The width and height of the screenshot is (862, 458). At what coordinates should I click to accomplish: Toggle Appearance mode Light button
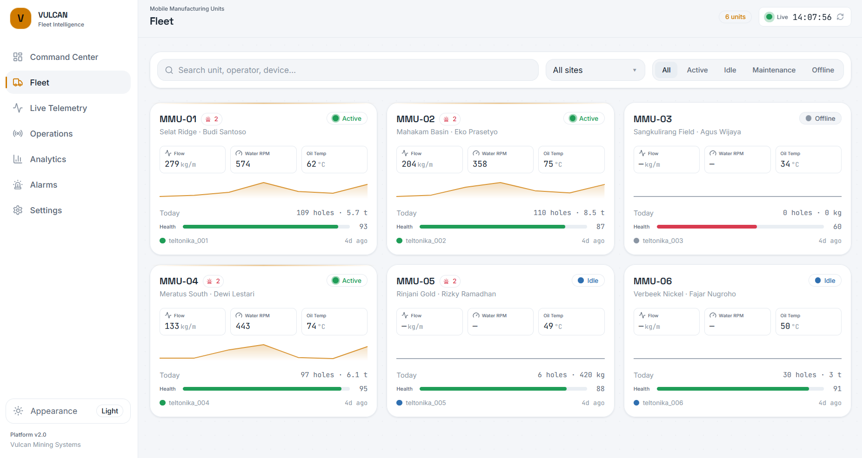click(110, 411)
